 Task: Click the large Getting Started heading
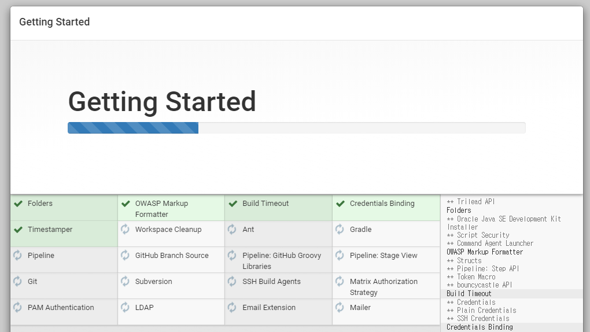pos(162,102)
